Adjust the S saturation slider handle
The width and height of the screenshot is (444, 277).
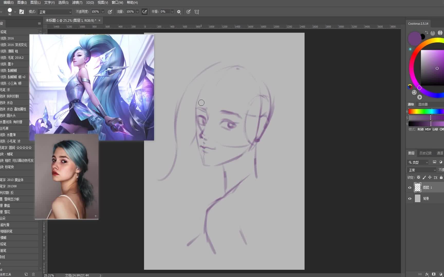[431, 118]
